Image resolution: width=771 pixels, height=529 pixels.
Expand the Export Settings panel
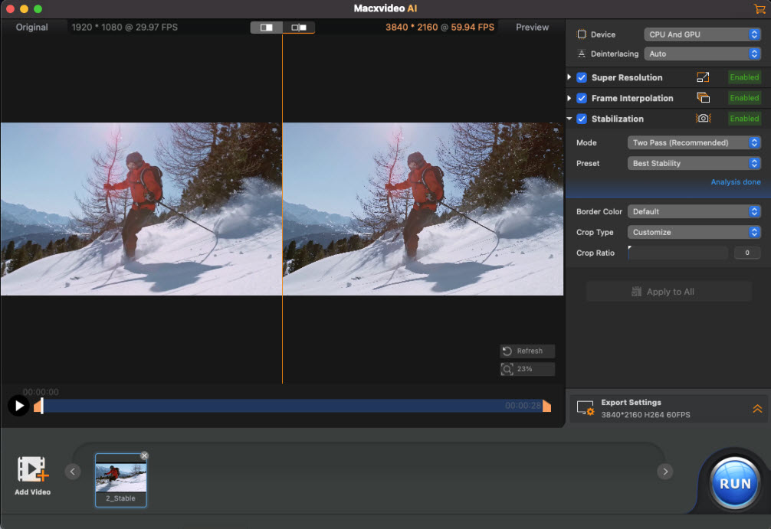coord(757,409)
